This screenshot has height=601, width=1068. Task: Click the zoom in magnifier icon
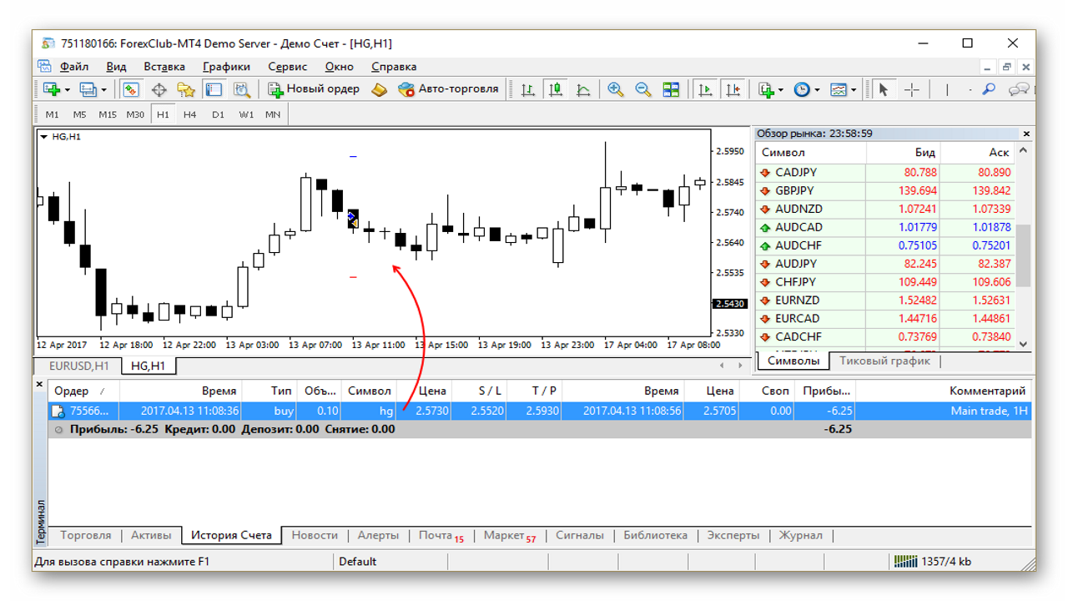pyautogui.click(x=616, y=89)
